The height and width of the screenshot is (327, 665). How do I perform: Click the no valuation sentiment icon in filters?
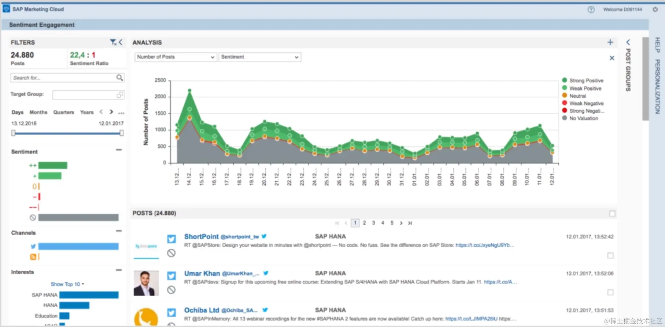[x=33, y=218]
